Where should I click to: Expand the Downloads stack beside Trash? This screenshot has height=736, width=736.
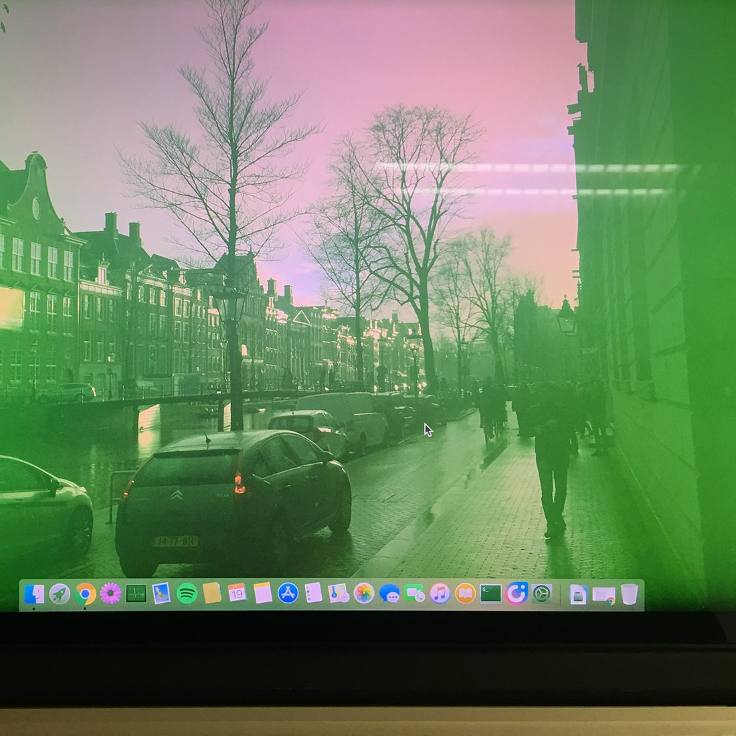point(604,594)
